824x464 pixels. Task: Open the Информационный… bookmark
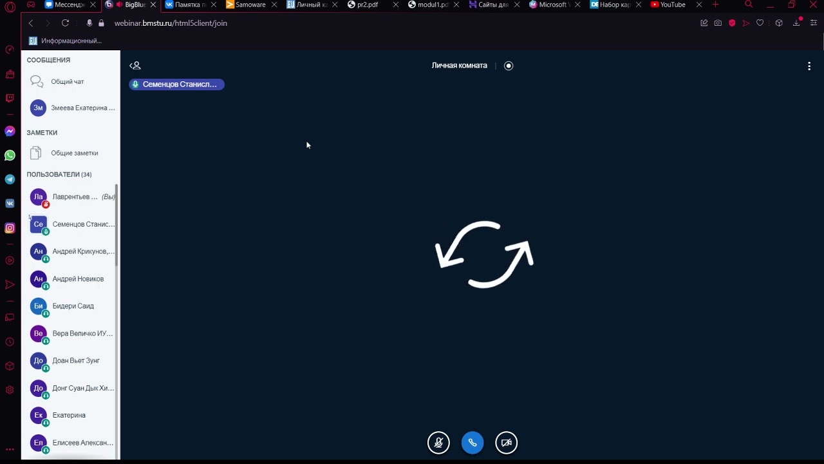(66, 41)
